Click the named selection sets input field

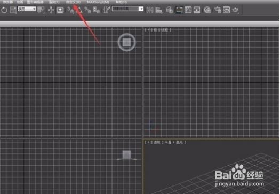(125, 9)
